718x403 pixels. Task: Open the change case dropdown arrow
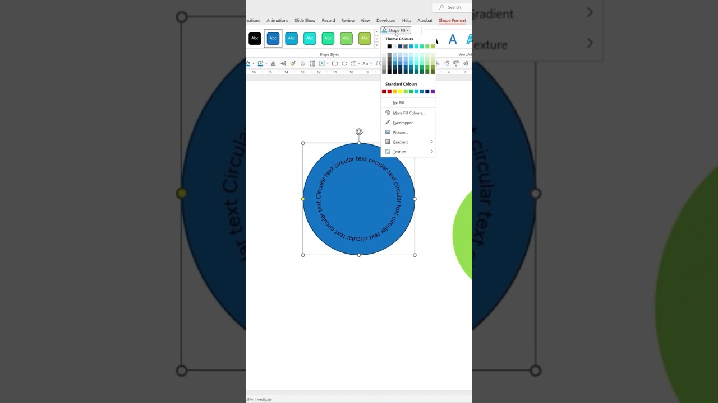click(x=371, y=63)
